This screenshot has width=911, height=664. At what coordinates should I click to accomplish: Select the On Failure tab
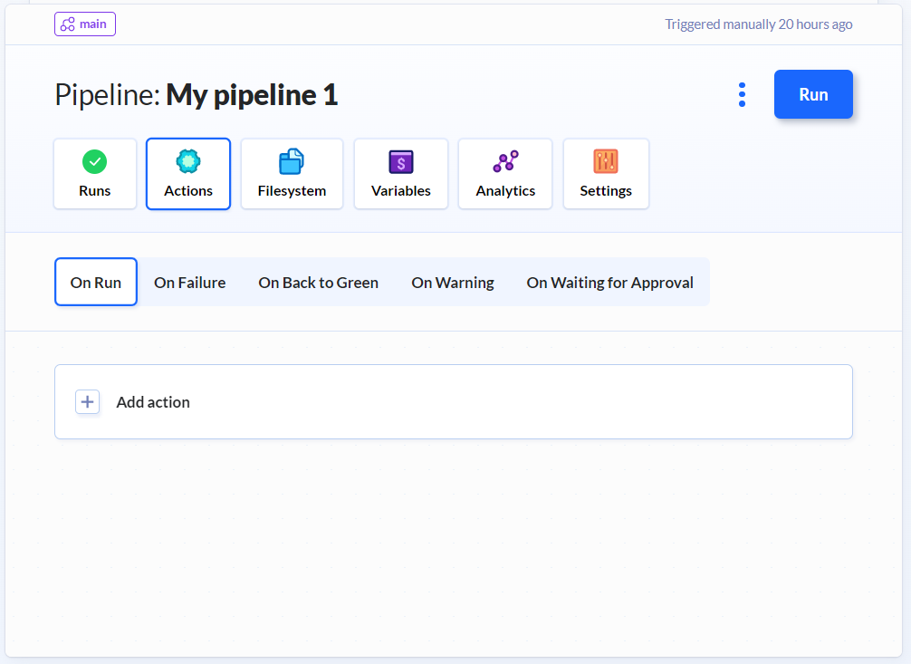pyautogui.click(x=189, y=283)
